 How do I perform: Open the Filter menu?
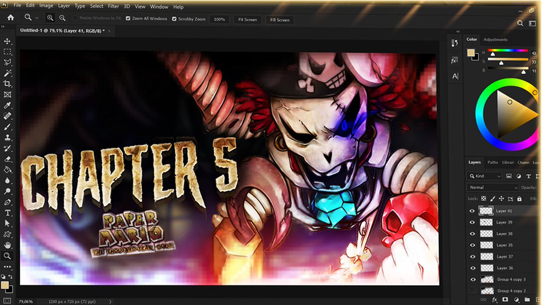point(113,6)
